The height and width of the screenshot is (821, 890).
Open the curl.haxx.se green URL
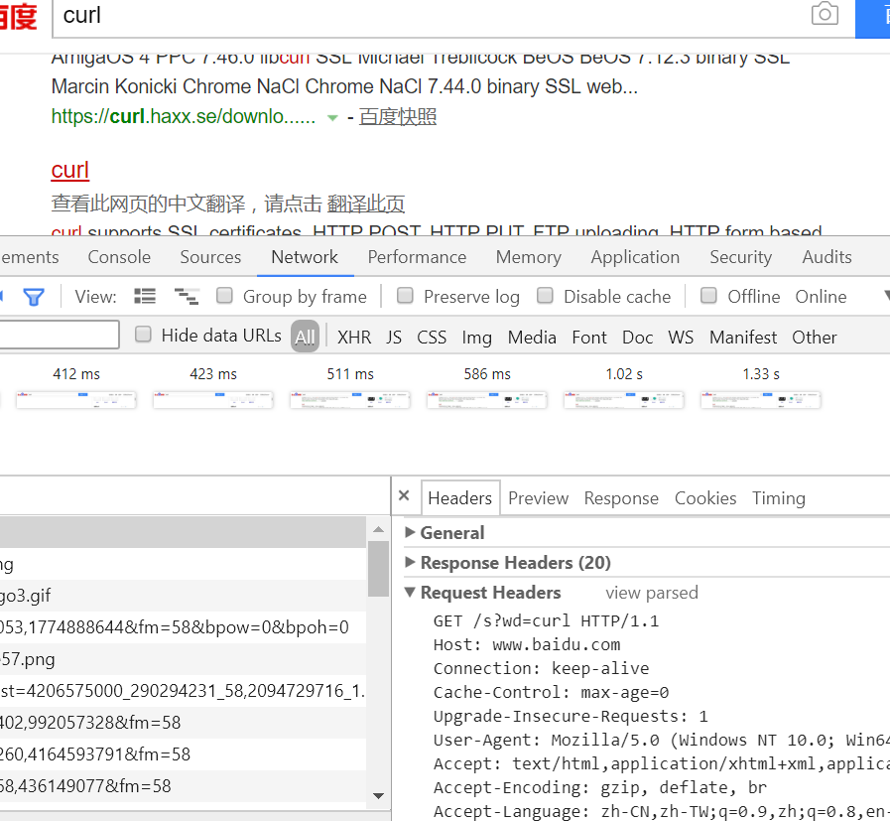[183, 116]
